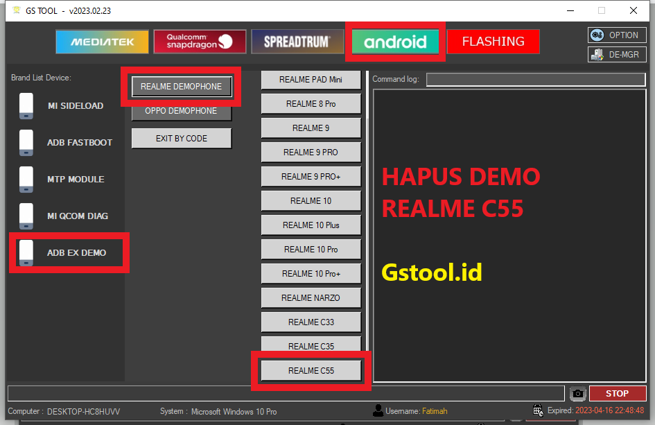Click the phone icon beside MI SIDELOAD
Screen dimensions: 655x425
click(x=26, y=105)
